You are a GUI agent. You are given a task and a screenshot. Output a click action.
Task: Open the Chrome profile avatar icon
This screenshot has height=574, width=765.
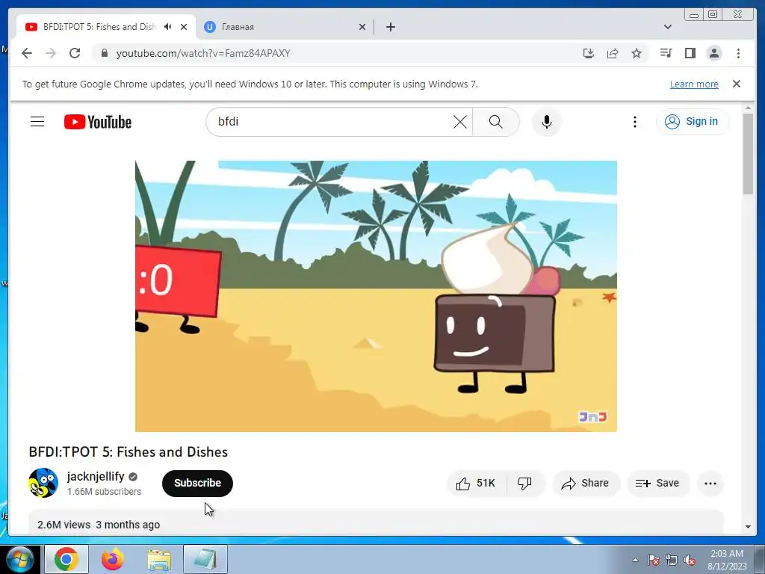click(713, 53)
